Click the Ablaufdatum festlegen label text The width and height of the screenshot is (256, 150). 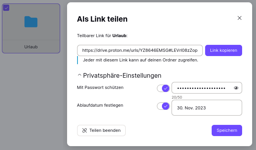pos(100,105)
